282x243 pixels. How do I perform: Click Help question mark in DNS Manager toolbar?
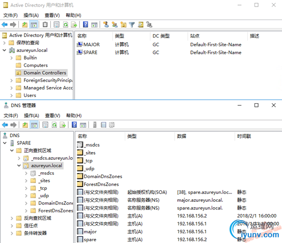pos(74,125)
